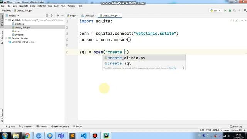Select create.sql completion suggestion
Image resolution: width=247 pixels, height=139 pixels.
coord(144,63)
